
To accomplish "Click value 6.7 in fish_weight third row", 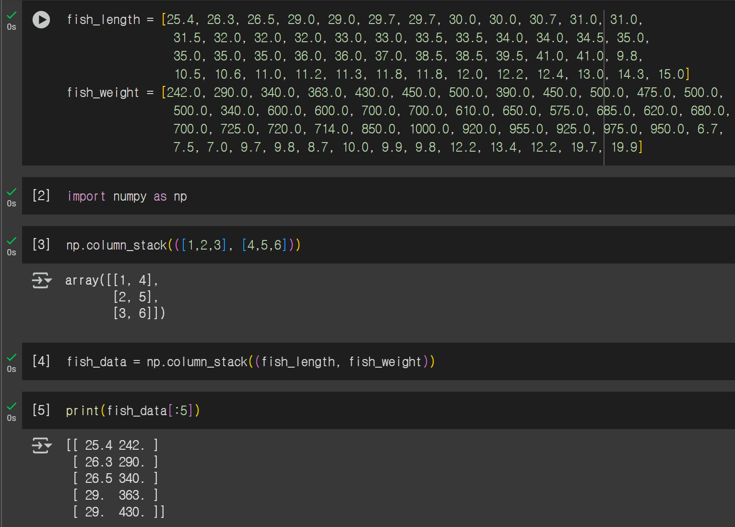I will [707, 129].
